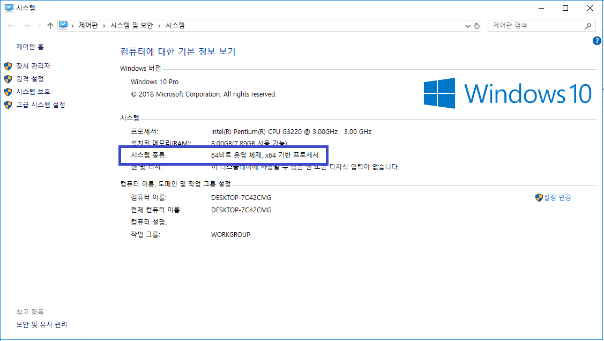
Task: Click the magnifier search icon
Action: click(588, 26)
